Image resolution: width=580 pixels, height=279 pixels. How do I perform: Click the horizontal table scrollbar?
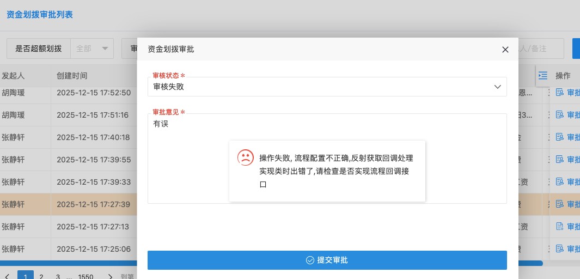coord(272,263)
